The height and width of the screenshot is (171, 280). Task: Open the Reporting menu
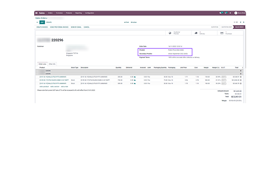tap(78, 13)
